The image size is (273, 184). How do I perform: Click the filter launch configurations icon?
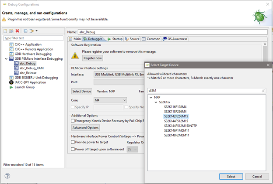(32, 31)
